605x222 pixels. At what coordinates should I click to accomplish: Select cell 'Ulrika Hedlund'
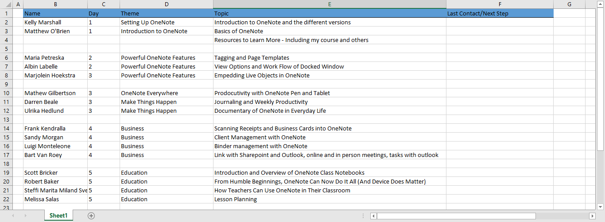pos(55,111)
